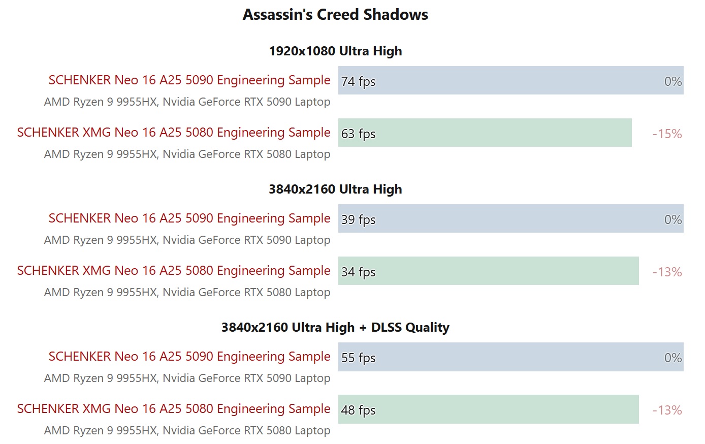Click the 48 fps green bar
The width and height of the screenshot is (705, 444).
click(488, 409)
